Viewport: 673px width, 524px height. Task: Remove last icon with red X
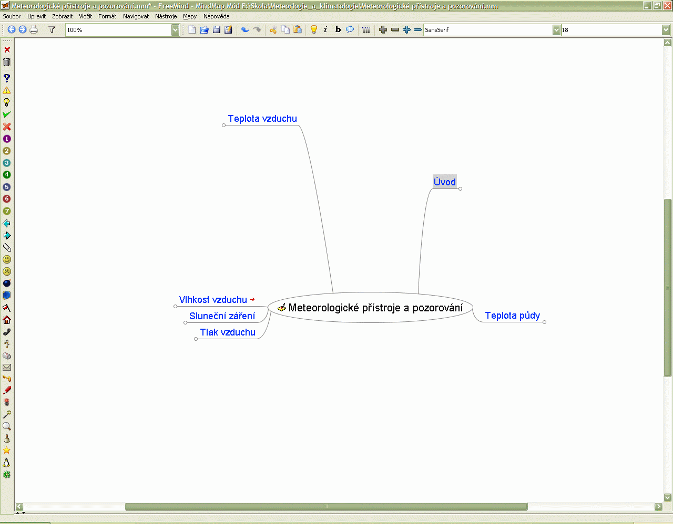[7, 50]
